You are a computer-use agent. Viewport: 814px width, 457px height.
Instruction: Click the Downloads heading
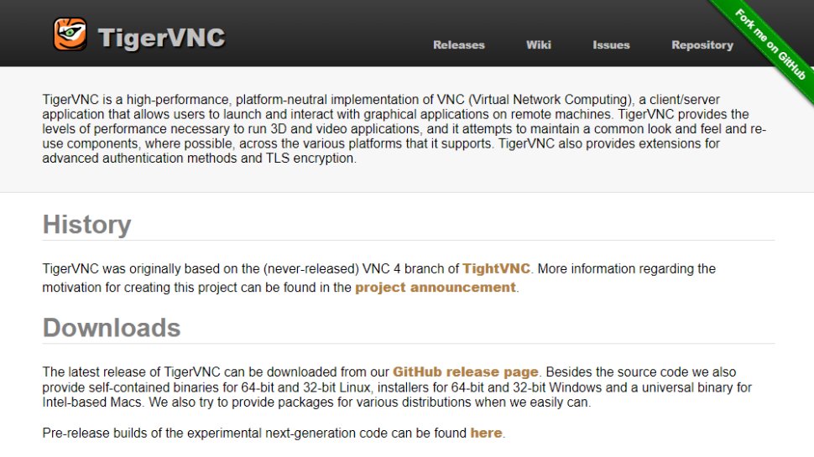(x=112, y=328)
